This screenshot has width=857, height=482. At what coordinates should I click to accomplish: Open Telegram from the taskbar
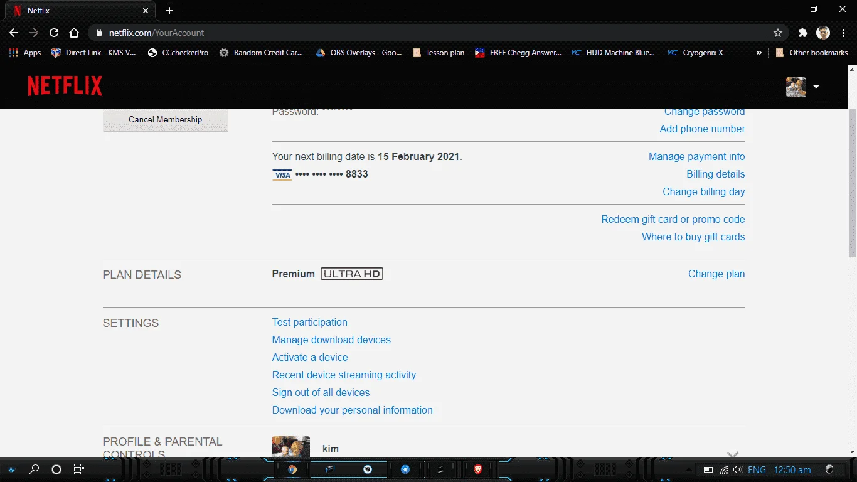click(405, 469)
